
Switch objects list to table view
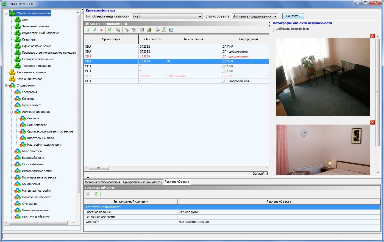tap(142, 30)
